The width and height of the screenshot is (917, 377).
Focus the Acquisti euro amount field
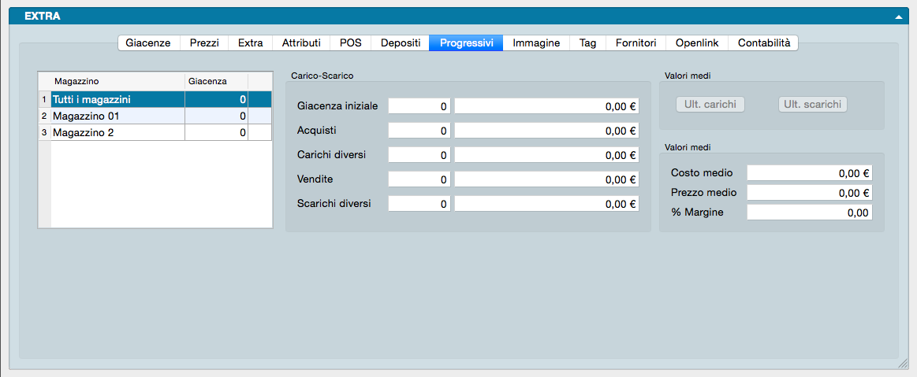point(546,131)
